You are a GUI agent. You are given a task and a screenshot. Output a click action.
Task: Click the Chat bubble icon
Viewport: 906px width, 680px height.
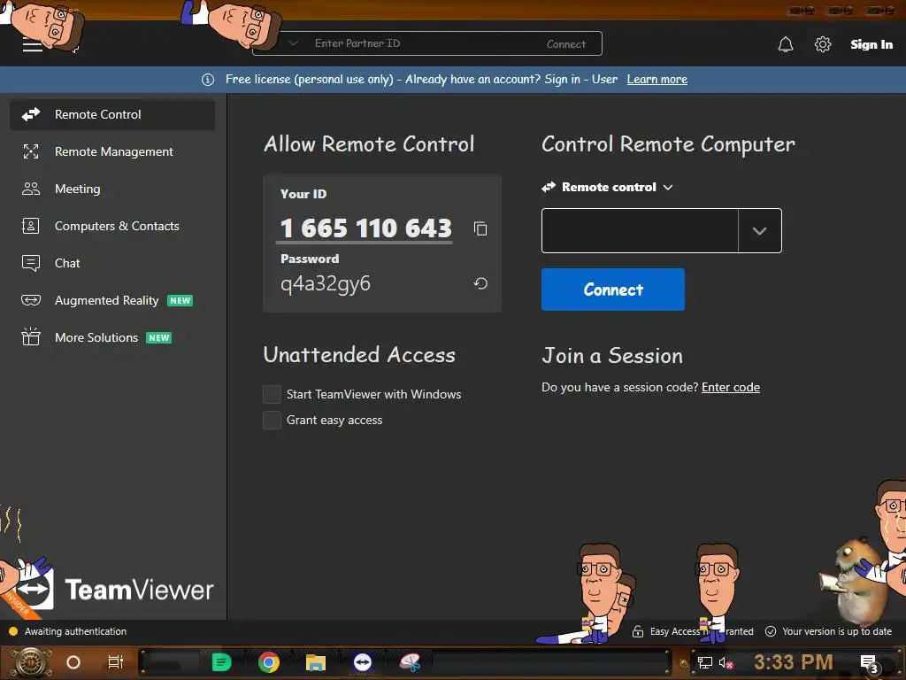(31, 263)
